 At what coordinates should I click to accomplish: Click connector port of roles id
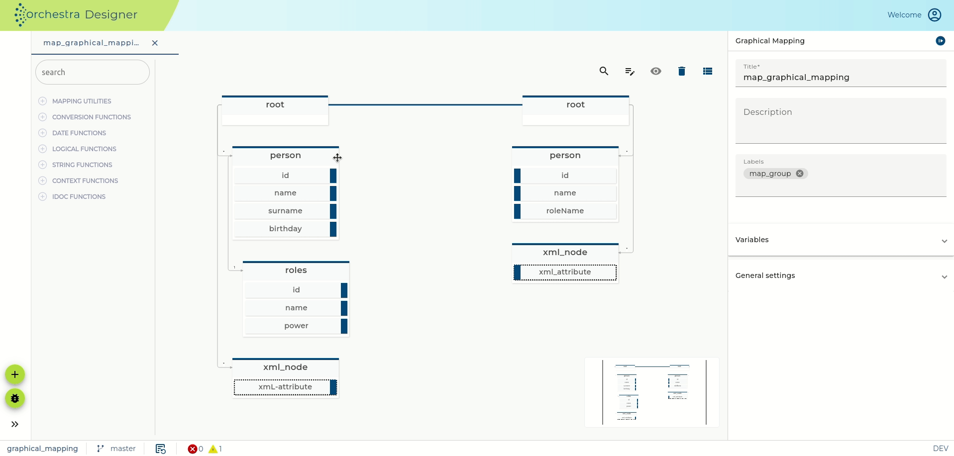344,290
